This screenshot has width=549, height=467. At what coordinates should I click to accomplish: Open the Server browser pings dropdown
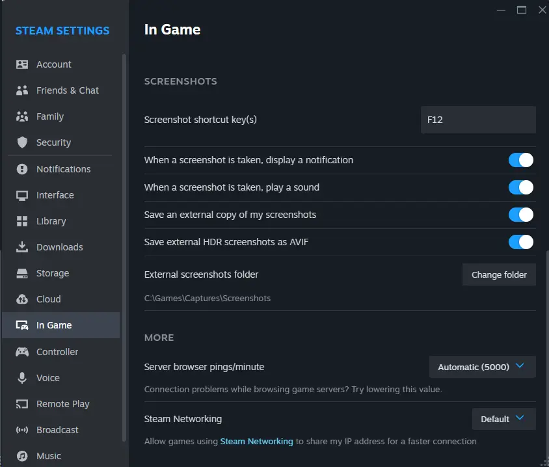tap(482, 367)
